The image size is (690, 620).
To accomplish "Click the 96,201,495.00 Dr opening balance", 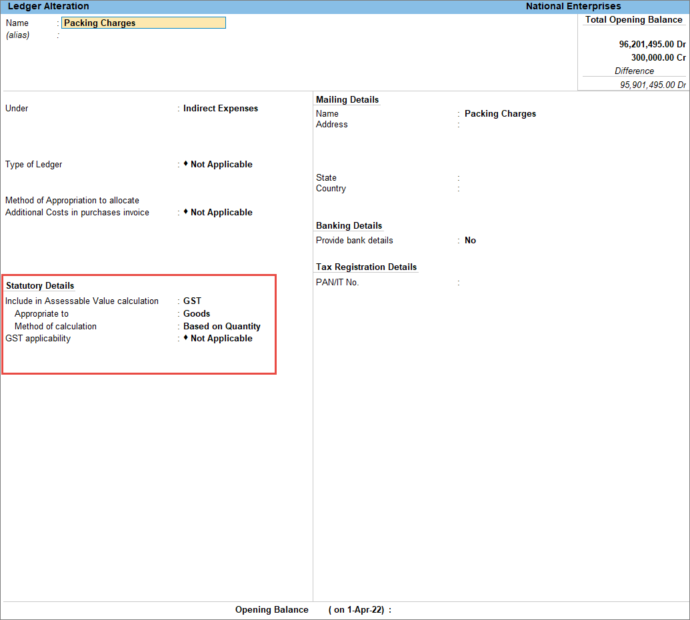I will pos(652,45).
